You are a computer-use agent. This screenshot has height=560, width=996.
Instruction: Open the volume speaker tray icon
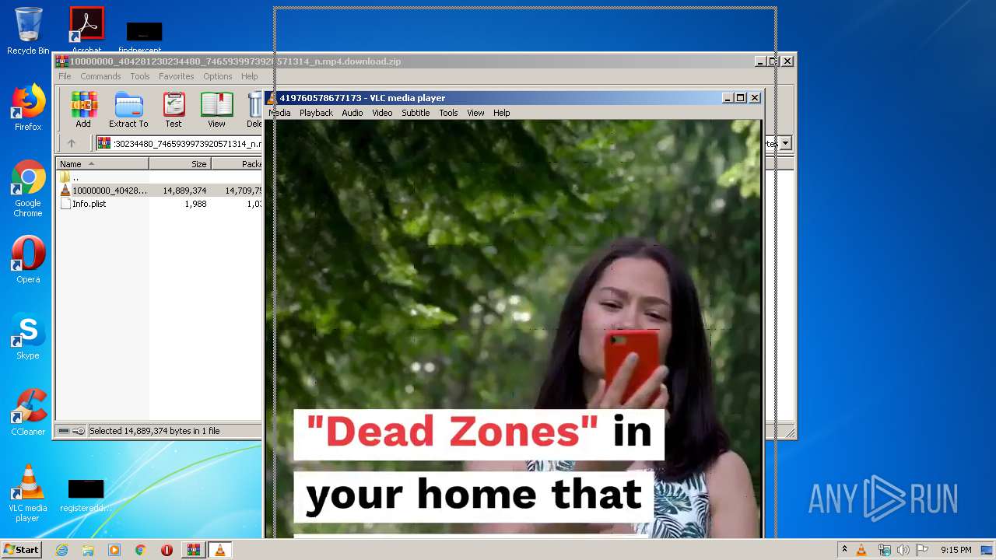(903, 550)
